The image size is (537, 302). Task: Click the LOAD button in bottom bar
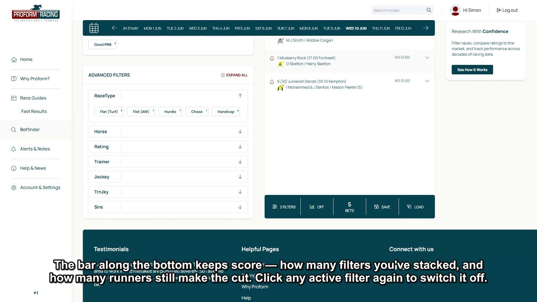(x=415, y=207)
